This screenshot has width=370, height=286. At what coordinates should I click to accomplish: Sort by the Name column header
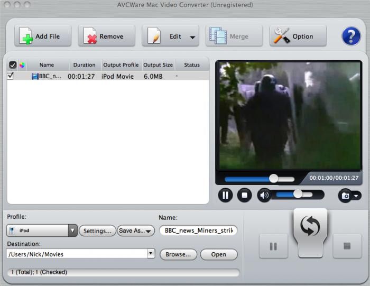point(47,65)
